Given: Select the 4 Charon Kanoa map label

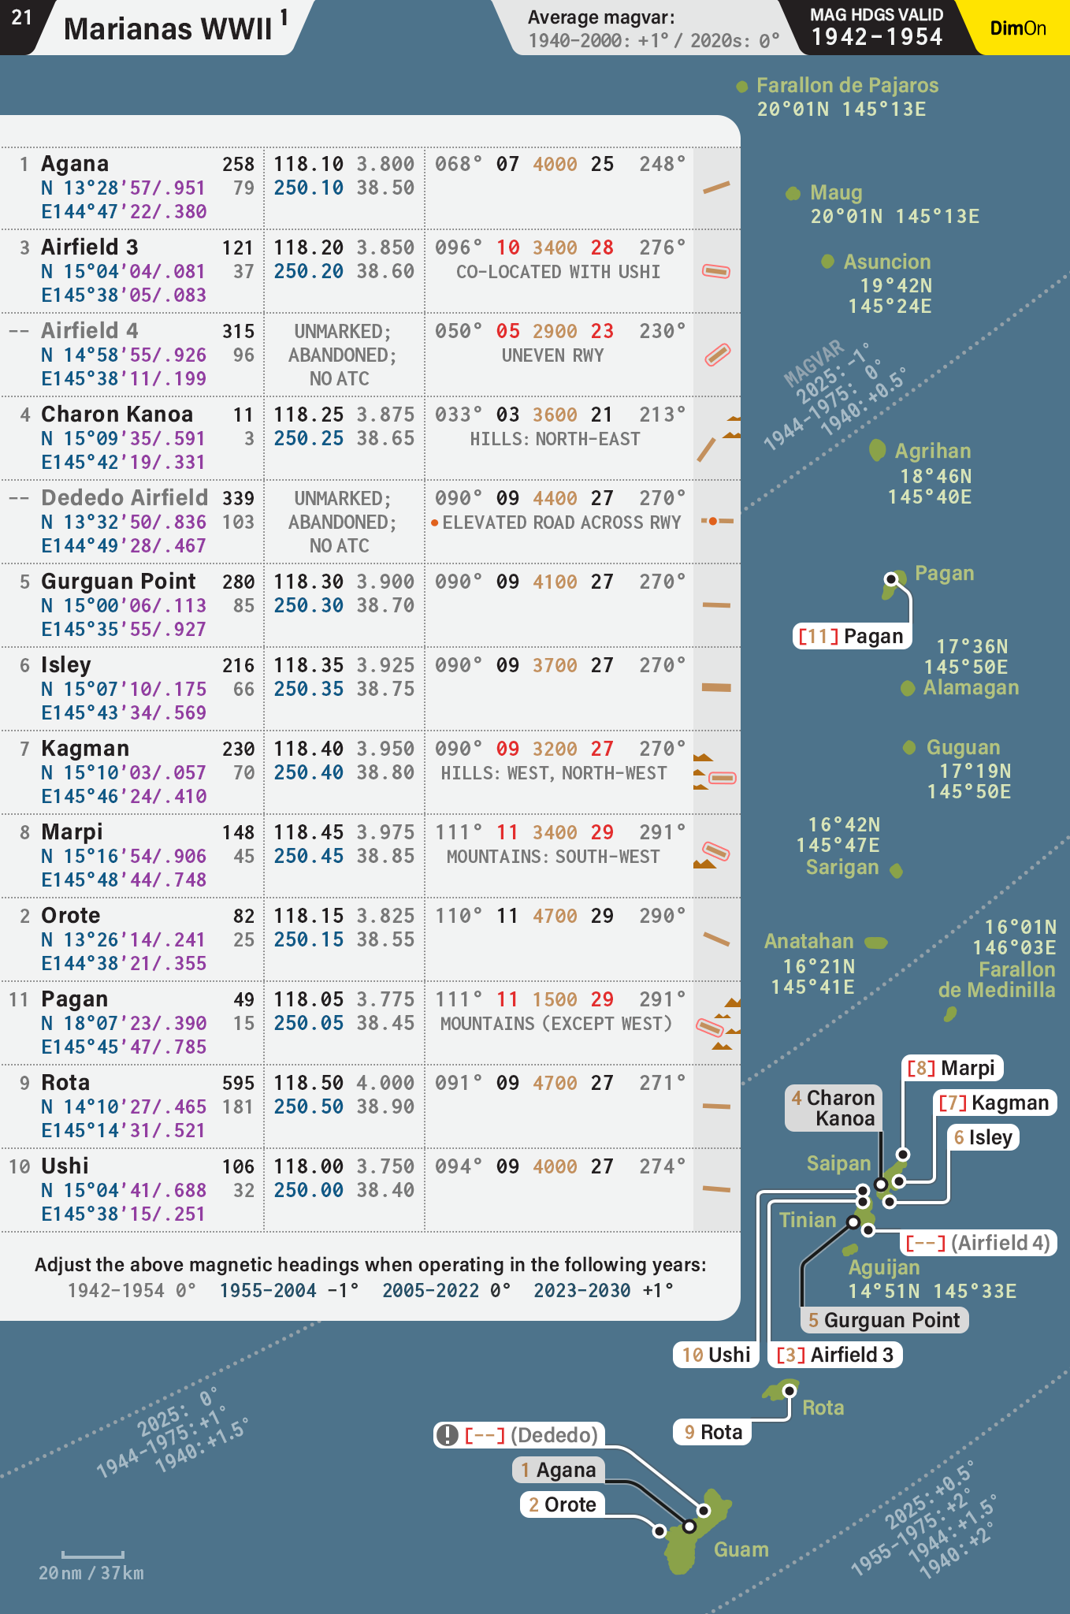Looking at the screenshot, I should point(834,1108).
